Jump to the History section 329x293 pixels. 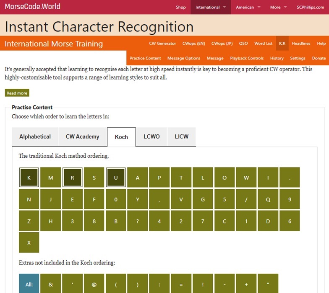[x=277, y=58]
